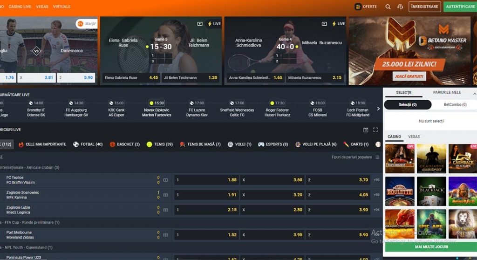Select BASCHET (3) sport filter

coord(124,144)
